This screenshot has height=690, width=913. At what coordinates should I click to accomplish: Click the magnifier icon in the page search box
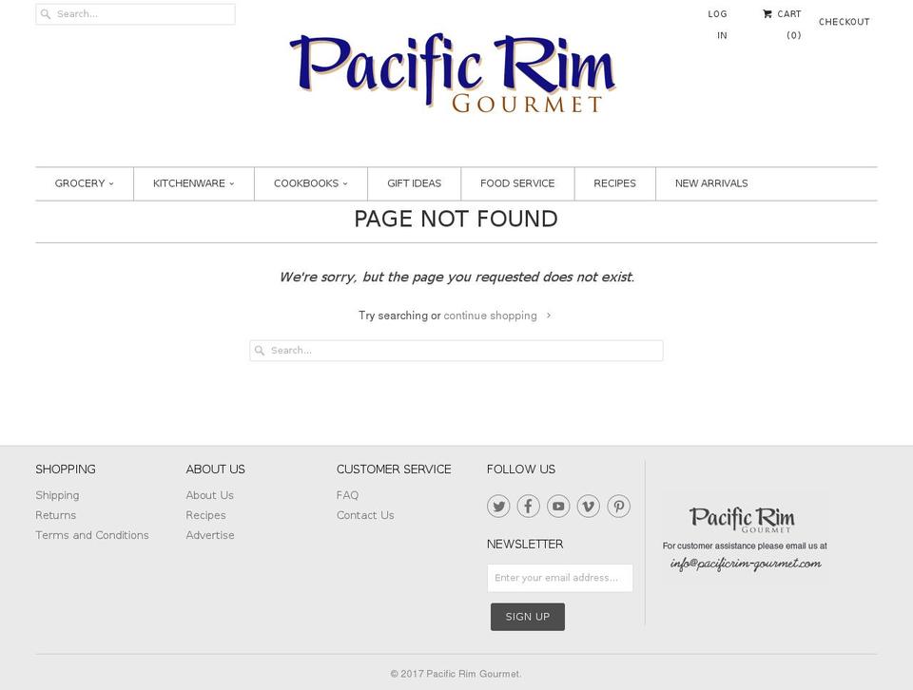[260, 351]
